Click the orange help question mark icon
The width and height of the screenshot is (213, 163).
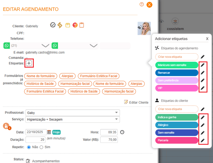click(x=142, y=4)
